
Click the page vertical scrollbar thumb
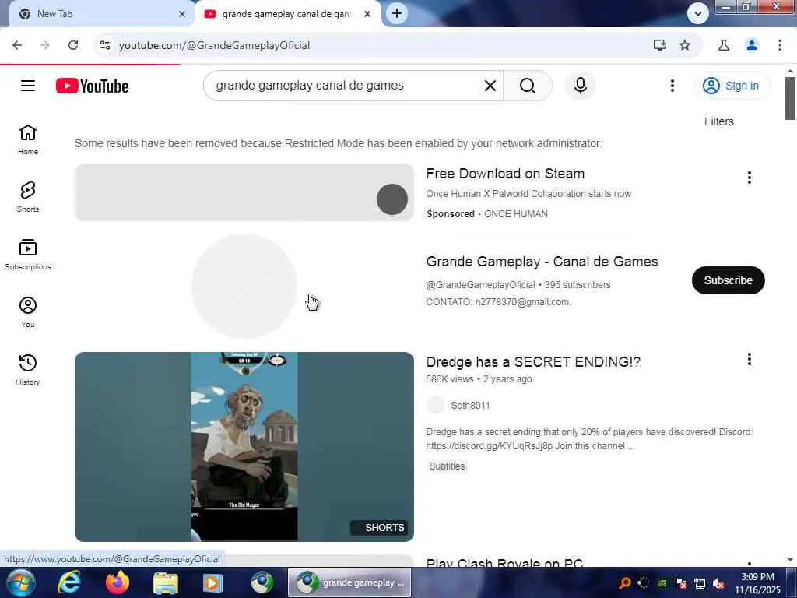click(x=790, y=99)
